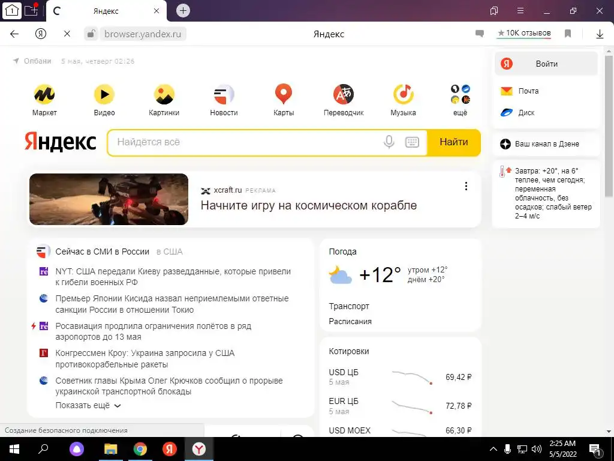Open Почта mail link
Viewport: 614px width, 461px height.
click(x=520, y=91)
